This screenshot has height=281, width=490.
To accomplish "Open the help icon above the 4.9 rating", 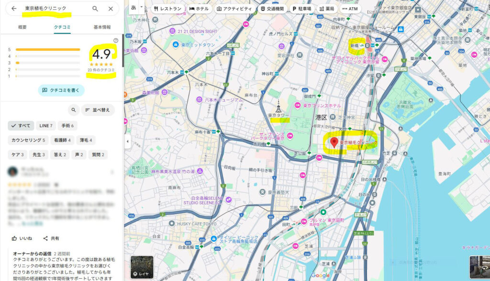I will tap(116, 41).
